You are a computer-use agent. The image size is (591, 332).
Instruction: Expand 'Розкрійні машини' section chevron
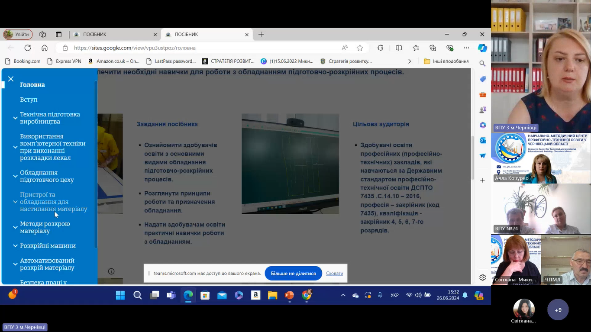tap(15, 246)
